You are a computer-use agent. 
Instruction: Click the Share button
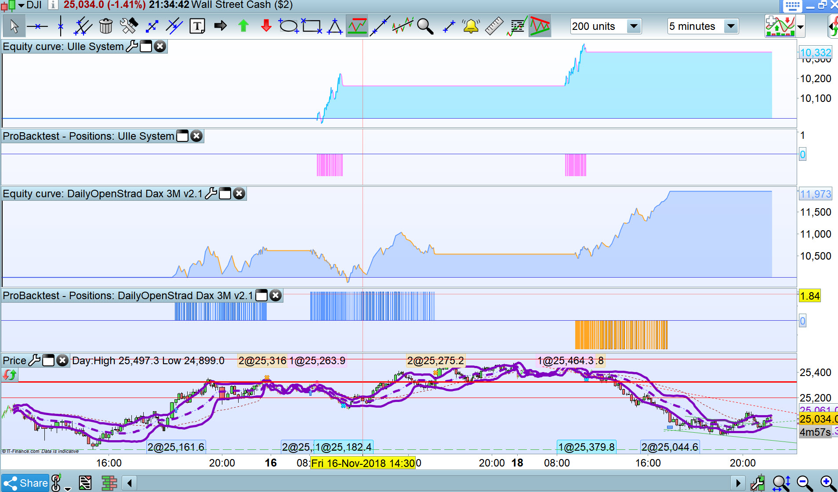coord(25,483)
